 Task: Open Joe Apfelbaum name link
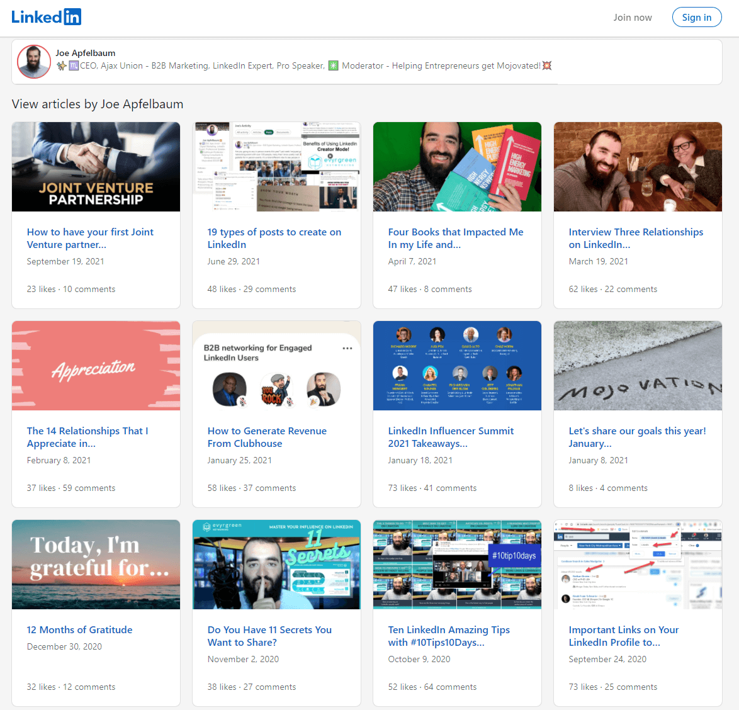click(86, 54)
